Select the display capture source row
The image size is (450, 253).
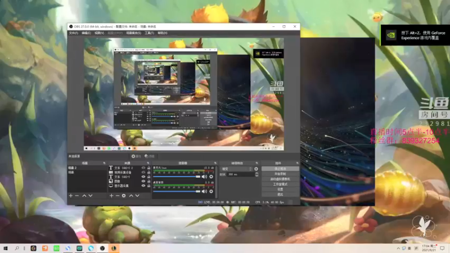[x=129, y=186]
